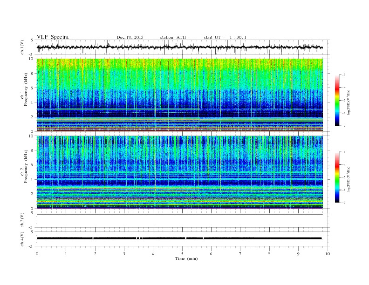Click the date 'Dec. 18, 2015'
Image resolution: width=369 pixels, height=285 pixels.
[x=130, y=37]
